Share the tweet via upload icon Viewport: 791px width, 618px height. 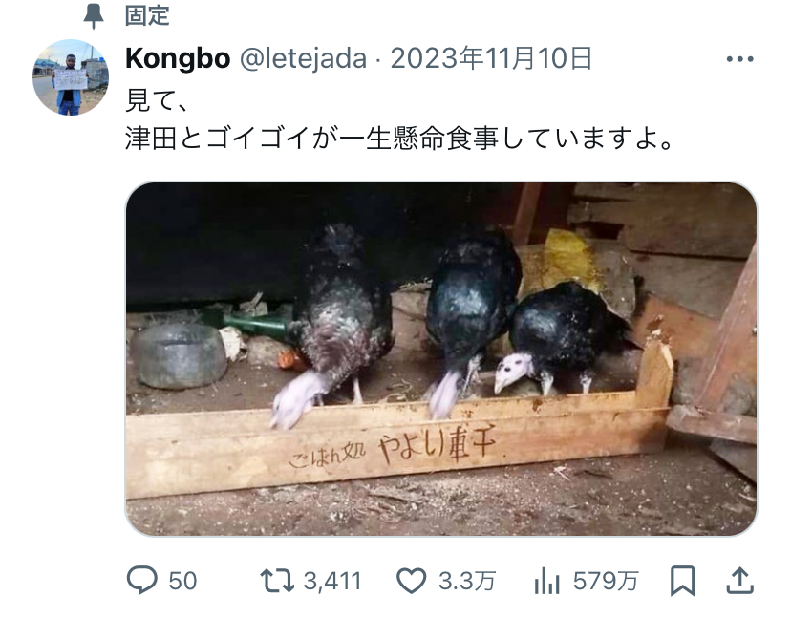739,581
